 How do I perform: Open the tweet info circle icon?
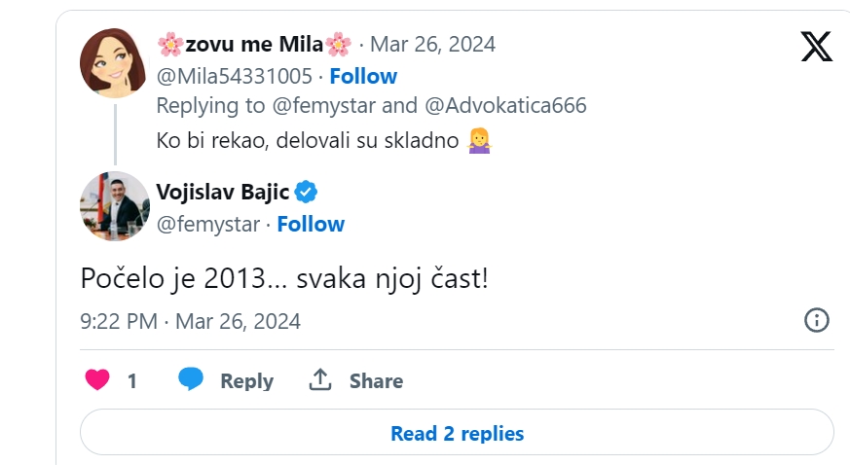tap(816, 320)
